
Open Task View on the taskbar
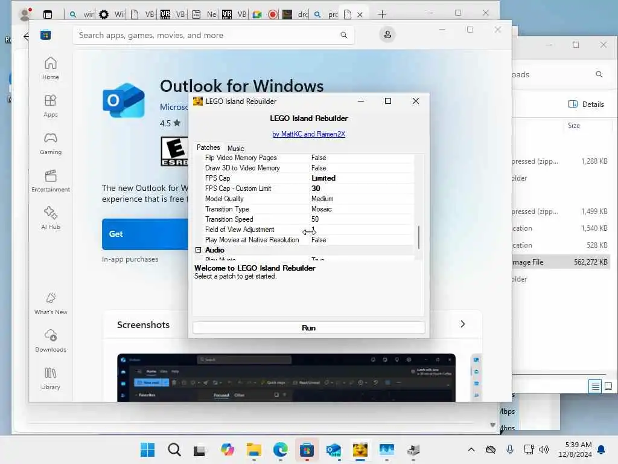[x=199, y=449]
